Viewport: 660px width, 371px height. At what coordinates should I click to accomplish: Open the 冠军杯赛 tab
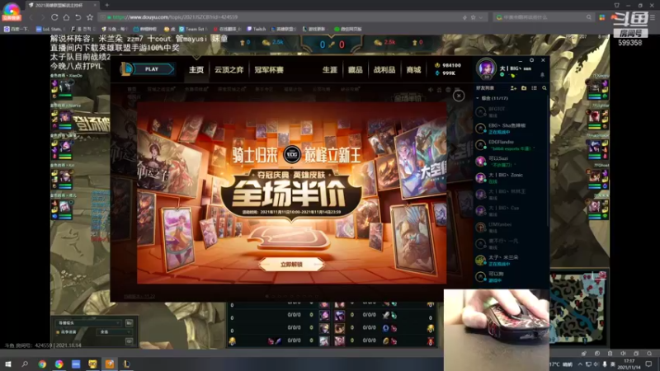coord(269,70)
